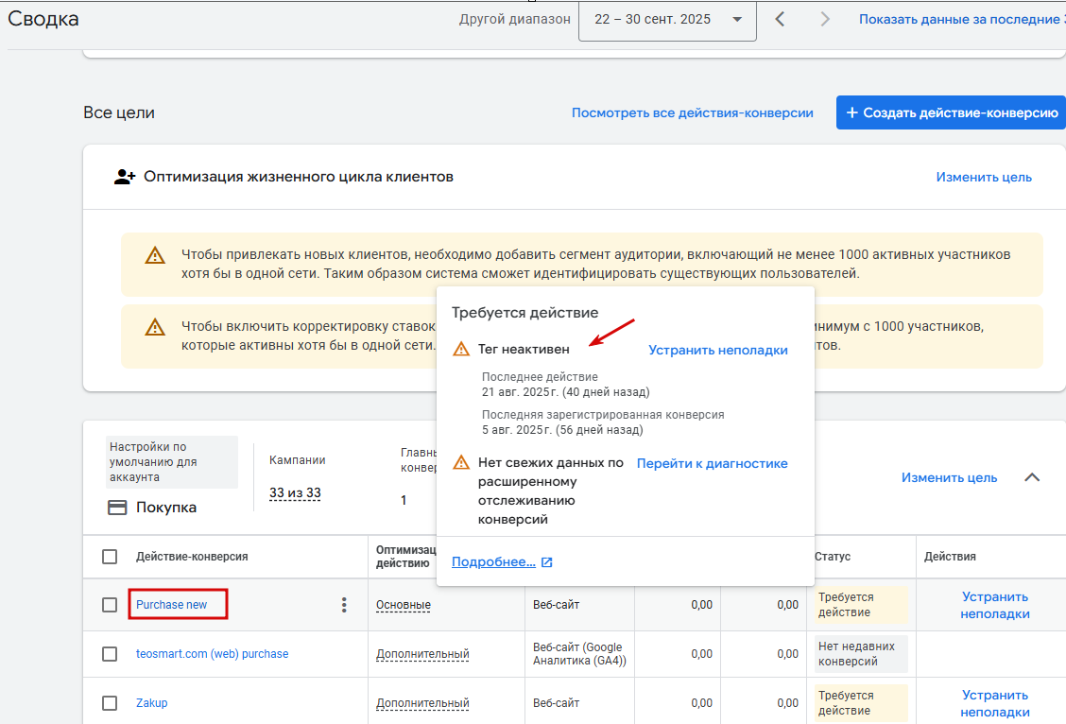
Task: Toggle the select-all header checkbox
Action: pos(110,557)
